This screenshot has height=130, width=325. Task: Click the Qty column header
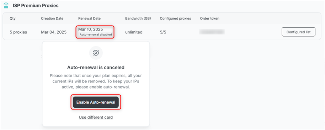(13, 18)
